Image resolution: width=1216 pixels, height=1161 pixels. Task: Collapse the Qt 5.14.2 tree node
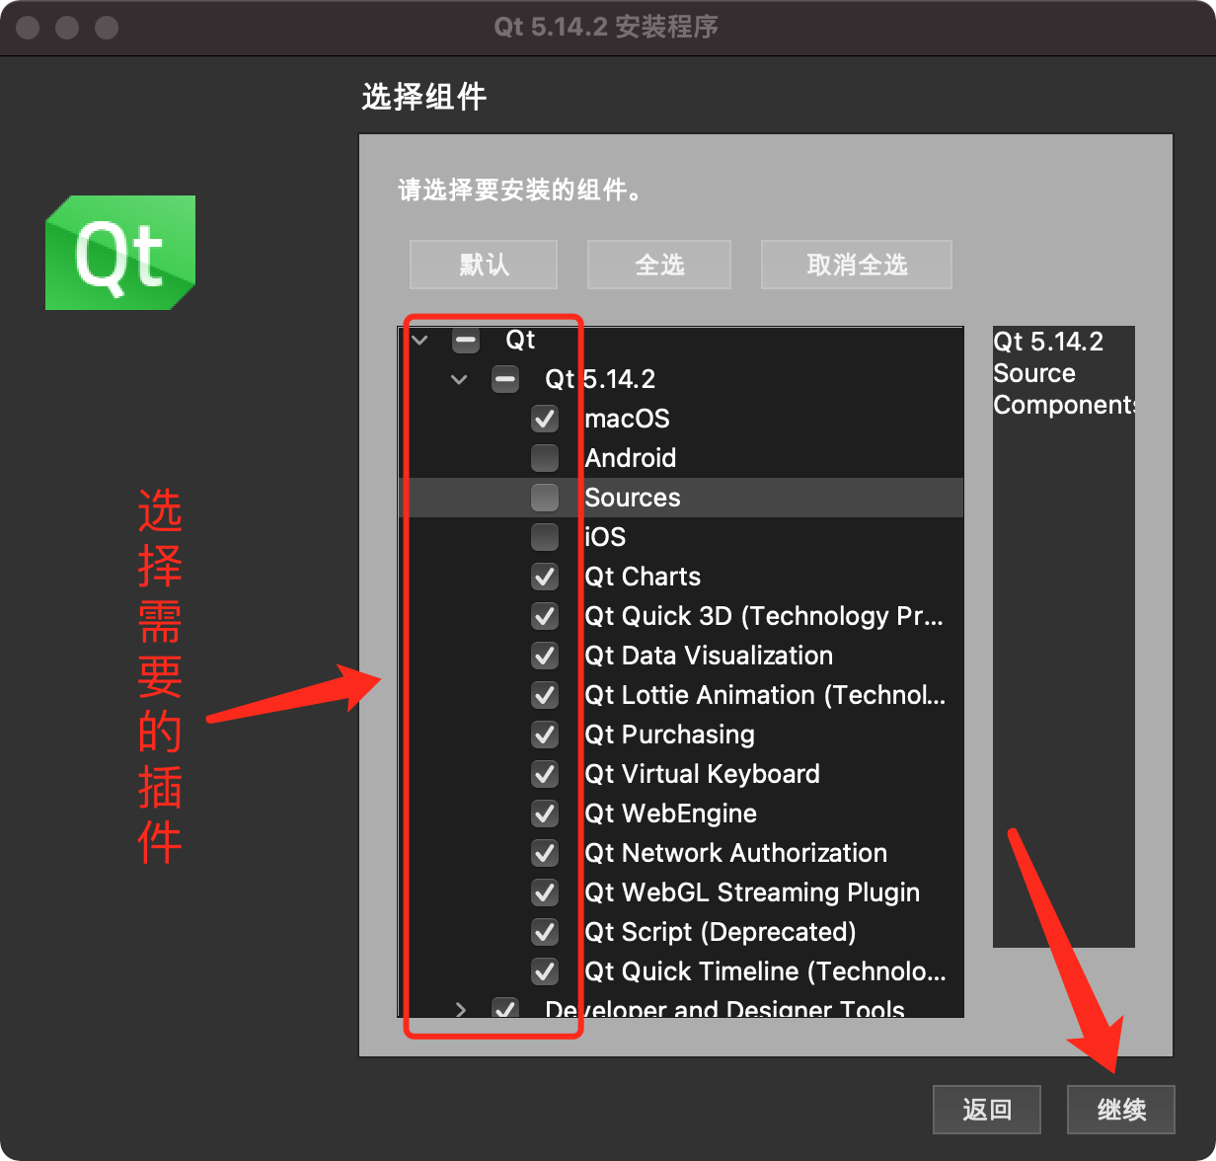click(458, 378)
